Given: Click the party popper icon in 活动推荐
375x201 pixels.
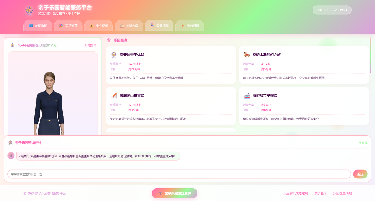Looking at the screenshot, I should point(61,26).
